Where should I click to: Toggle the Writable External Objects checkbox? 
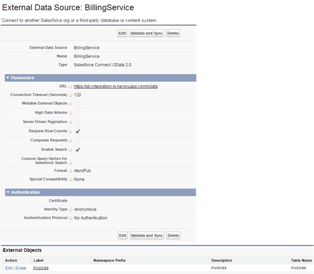click(77, 104)
